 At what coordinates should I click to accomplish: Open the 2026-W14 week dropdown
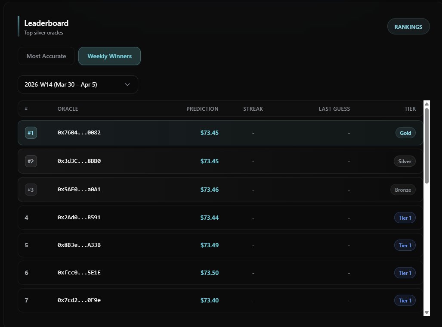(78, 84)
